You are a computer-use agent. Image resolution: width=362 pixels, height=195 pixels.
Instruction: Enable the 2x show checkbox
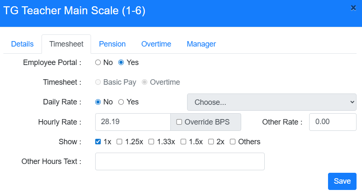[x=211, y=142]
